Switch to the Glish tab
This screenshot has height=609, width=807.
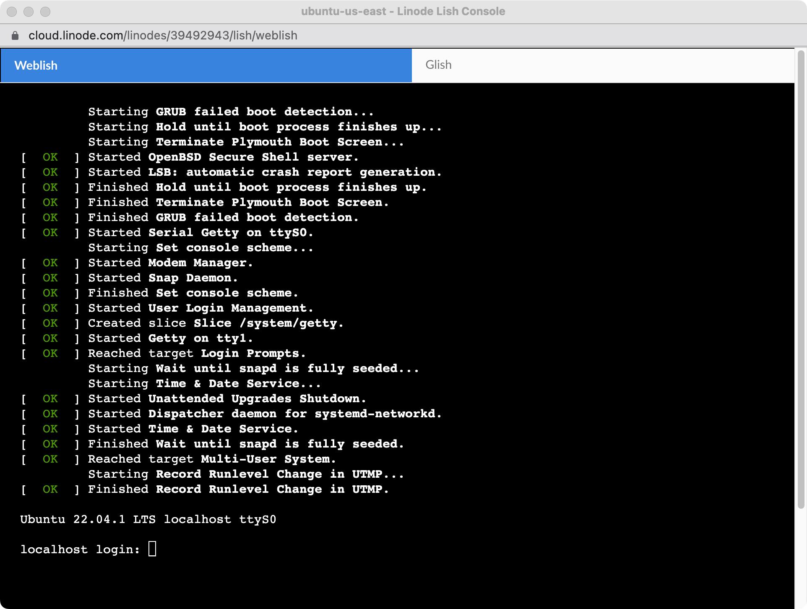[438, 64]
